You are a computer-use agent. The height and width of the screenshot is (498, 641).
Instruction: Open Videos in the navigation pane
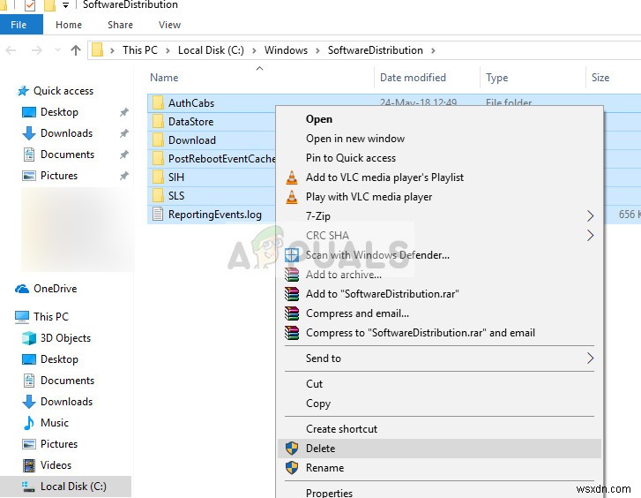point(56,465)
